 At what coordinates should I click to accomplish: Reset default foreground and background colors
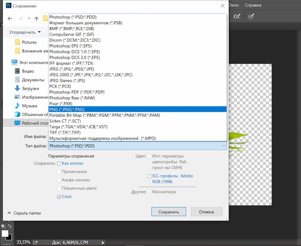pyautogui.click(x=3, y=226)
